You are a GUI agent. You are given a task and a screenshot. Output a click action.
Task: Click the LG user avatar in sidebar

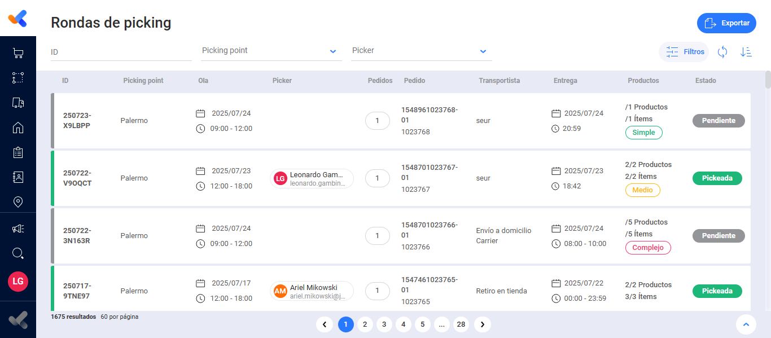click(18, 281)
